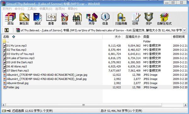The height and width of the screenshot is (114, 189).
Task: Select file name 05 Until the Dark.mp3
Action: (x=20, y=62)
